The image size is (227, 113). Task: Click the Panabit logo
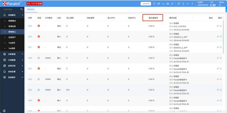tap(12, 4)
